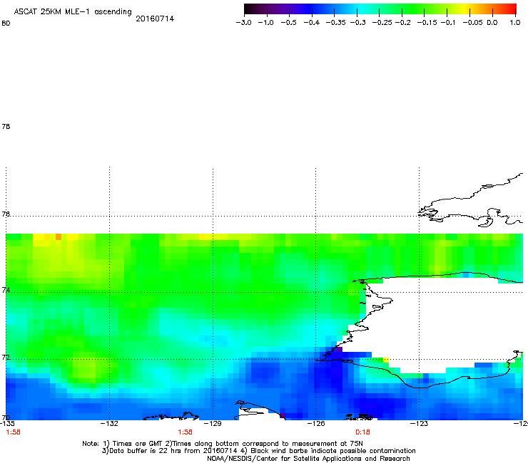Viewport: 528px width, 463px height.
Task: Click the -0.35 color scale label
Action: 336,23
